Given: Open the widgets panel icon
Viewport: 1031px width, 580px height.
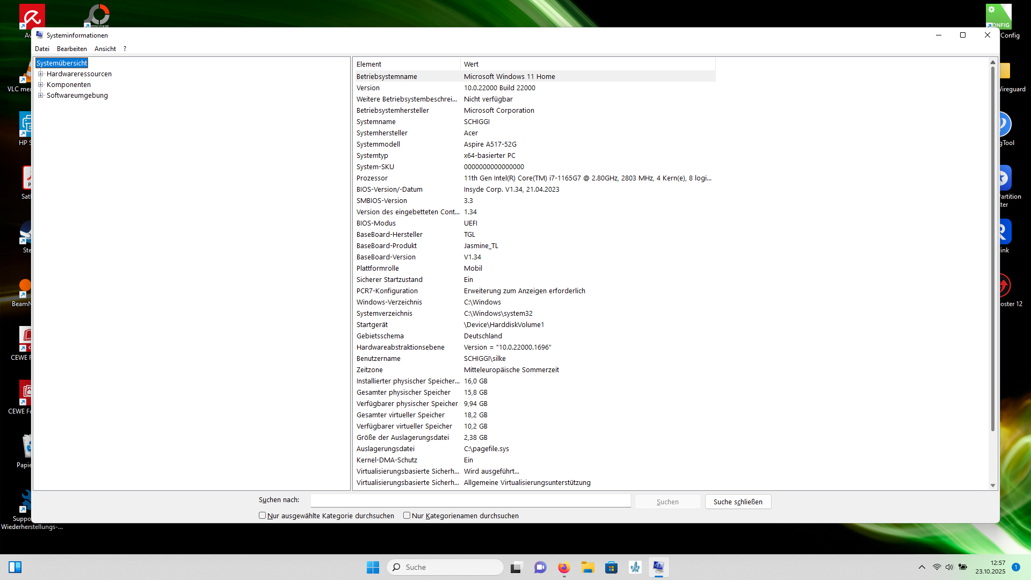Looking at the screenshot, I should [x=15, y=567].
